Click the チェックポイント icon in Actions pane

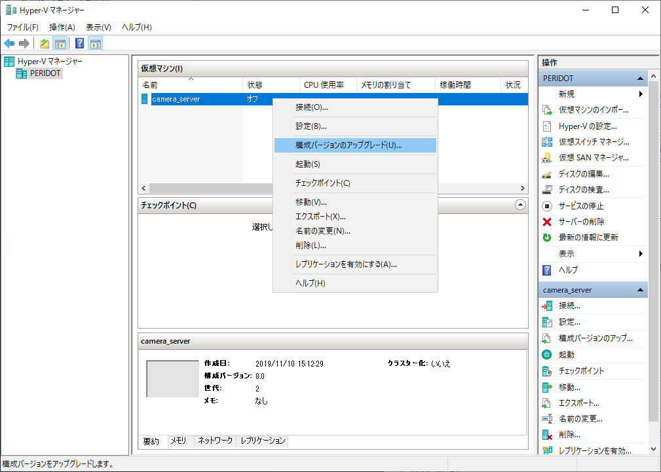point(547,371)
